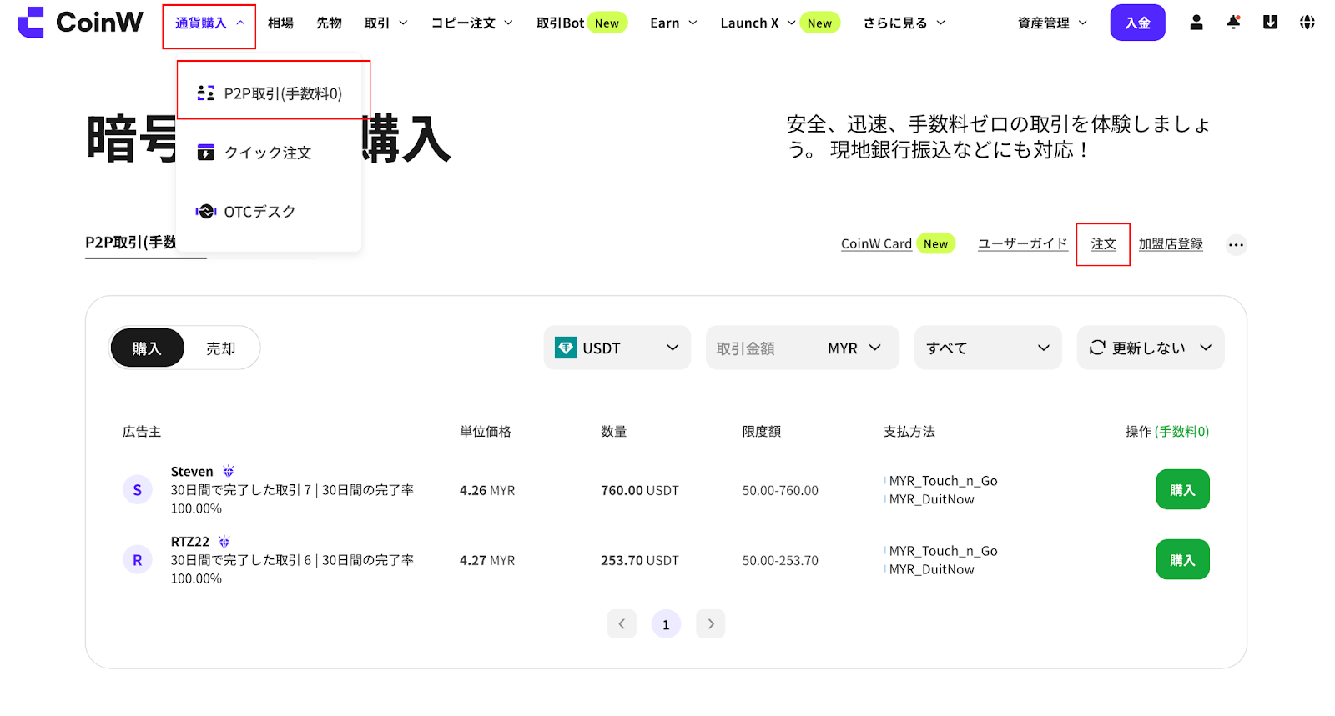Open the ユーザーガイド link
The image size is (1335, 716).
(1023, 244)
